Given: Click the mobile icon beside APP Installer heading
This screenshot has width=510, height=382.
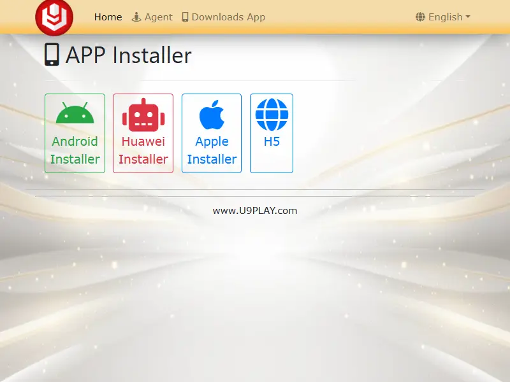Looking at the screenshot, I should click(x=52, y=55).
